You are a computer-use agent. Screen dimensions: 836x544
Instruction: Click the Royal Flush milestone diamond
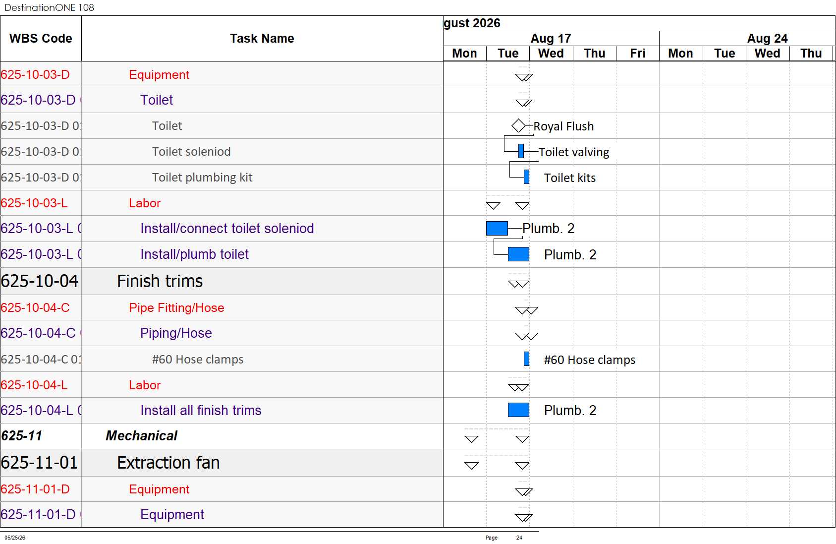518,126
